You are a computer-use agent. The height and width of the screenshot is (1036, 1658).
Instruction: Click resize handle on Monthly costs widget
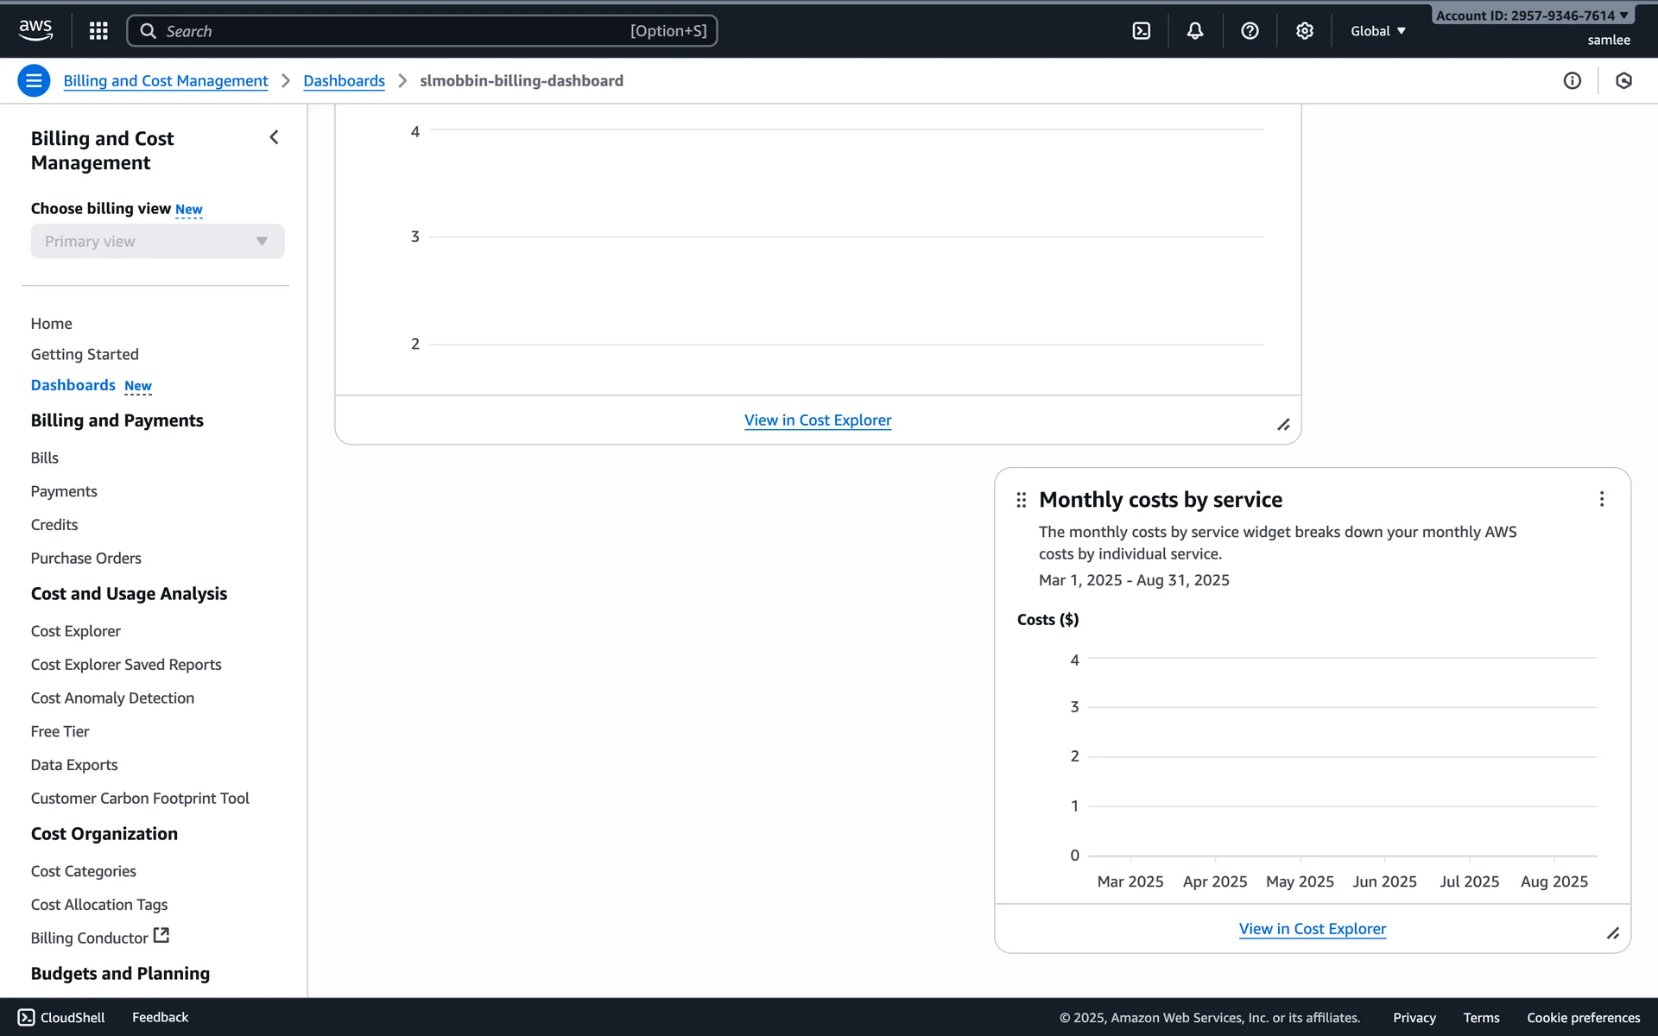tap(1612, 933)
